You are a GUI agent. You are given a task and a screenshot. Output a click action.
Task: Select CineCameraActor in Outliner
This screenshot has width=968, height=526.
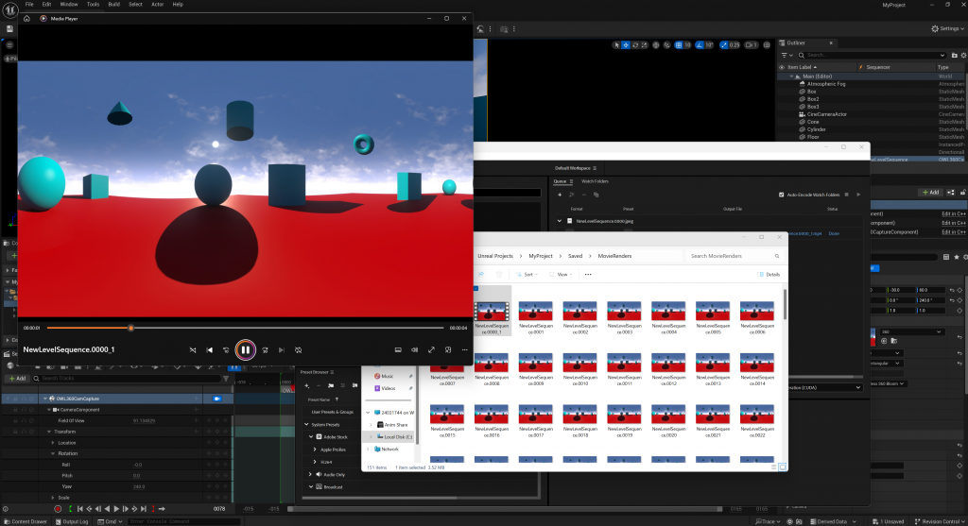pyautogui.click(x=826, y=114)
